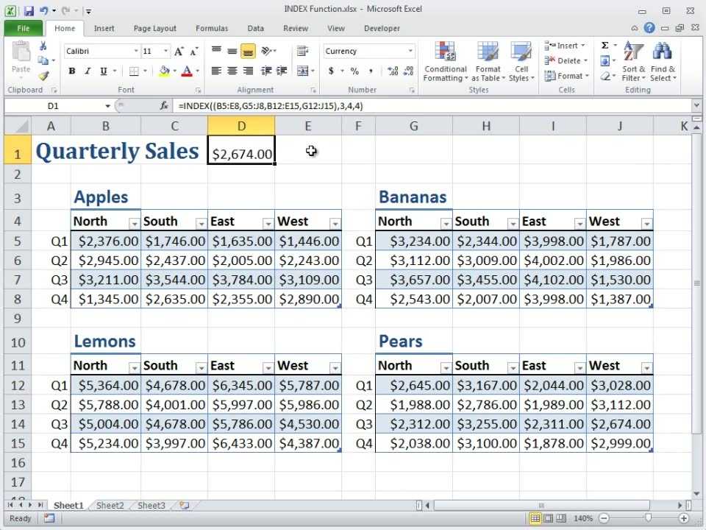Apply Percent Style icon
This screenshot has width=706, height=530.
click(x=354, y=71)
